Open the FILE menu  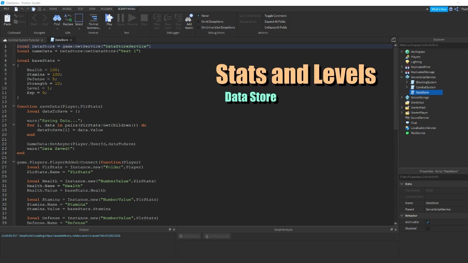coord(7,9)
